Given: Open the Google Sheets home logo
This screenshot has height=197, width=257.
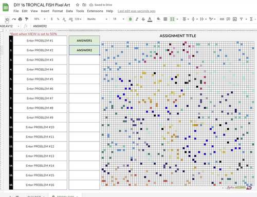Looking at the screenshot, I should point(6,7).
